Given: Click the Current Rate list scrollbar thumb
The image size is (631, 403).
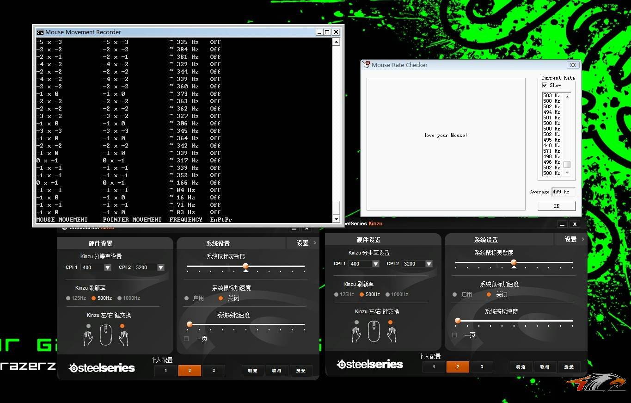Looking at the screenshot, I should [x=567, y=164].
